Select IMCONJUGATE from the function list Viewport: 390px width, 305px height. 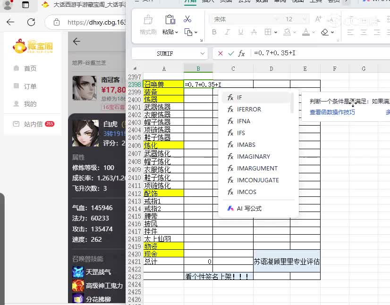tap(255, 180)
